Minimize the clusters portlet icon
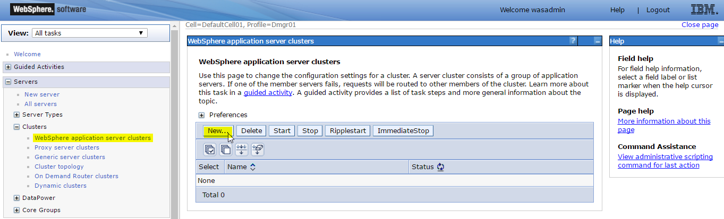Image resolution: width=724 pixels, height=219 pixels. [597, 41]
